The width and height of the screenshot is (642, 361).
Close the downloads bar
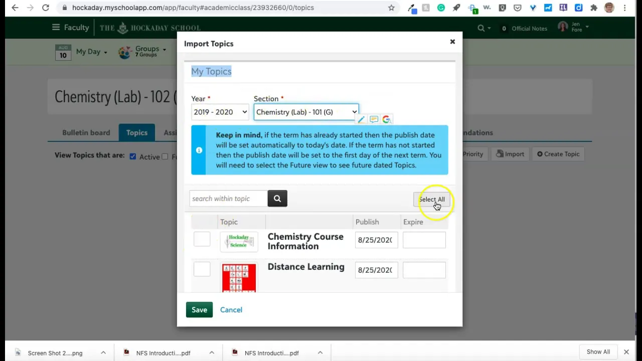(626, 352)
